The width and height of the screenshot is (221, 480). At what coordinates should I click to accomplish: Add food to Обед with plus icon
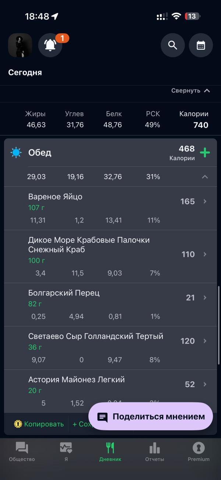tap(205, 153)
